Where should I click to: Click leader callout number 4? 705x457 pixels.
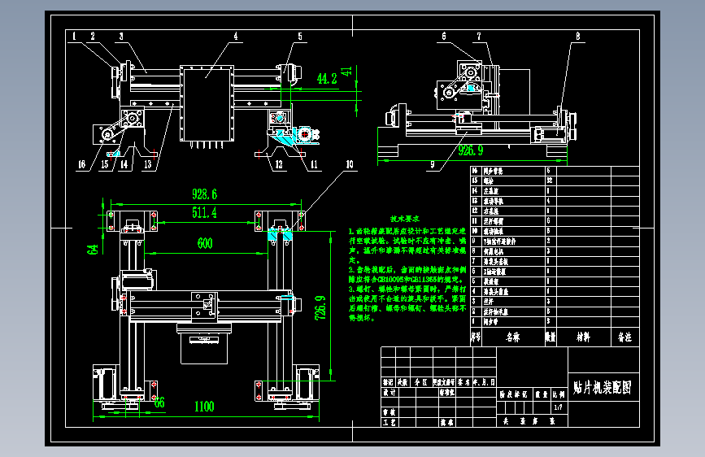tap(236, 37)
